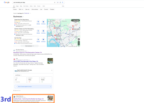Viewport: 144px width, 103px height.
Task: Open Blue Moon Pools Inc result title
Action: pos(28,52)
